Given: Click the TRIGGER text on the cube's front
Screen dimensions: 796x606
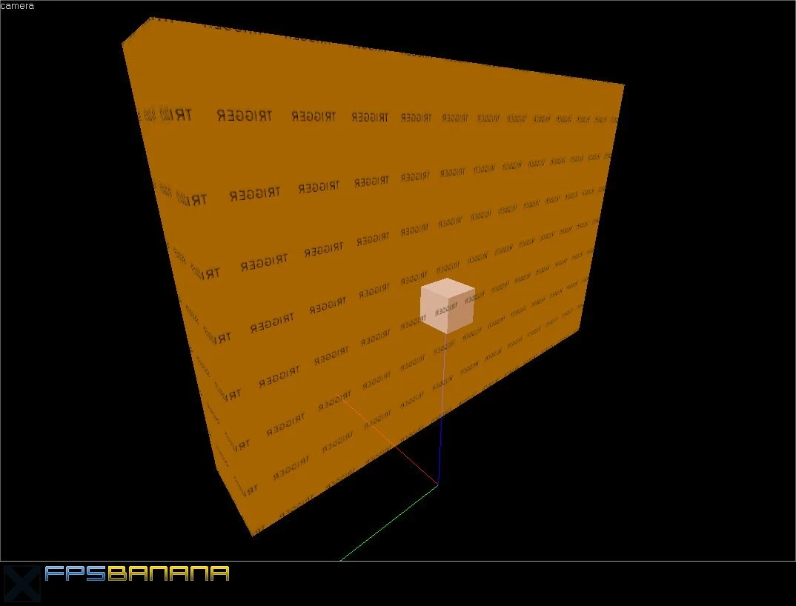Looking at the screenshot, I should pos(445,310).
